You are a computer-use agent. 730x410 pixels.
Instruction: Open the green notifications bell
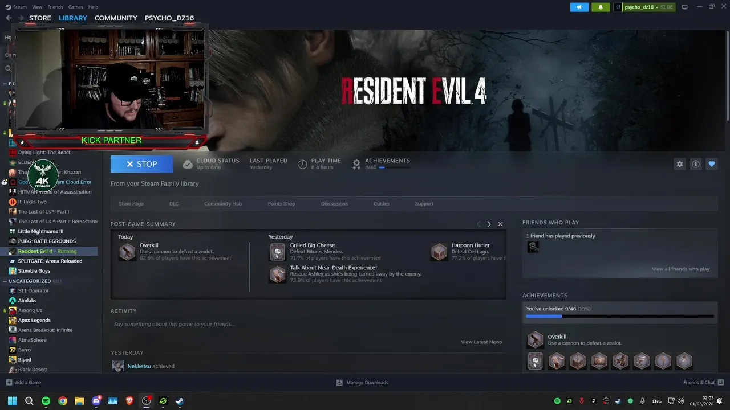601,7
